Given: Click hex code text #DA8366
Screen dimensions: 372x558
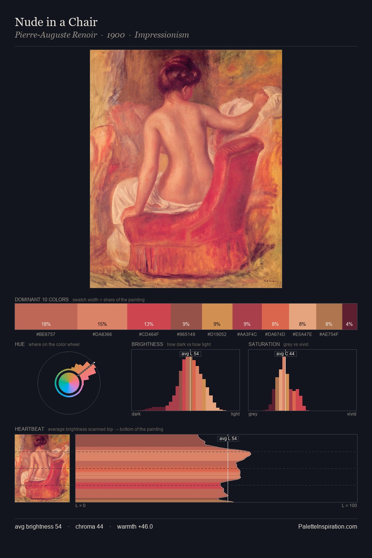Looking at the screenshot, I should tap(102, 334).
